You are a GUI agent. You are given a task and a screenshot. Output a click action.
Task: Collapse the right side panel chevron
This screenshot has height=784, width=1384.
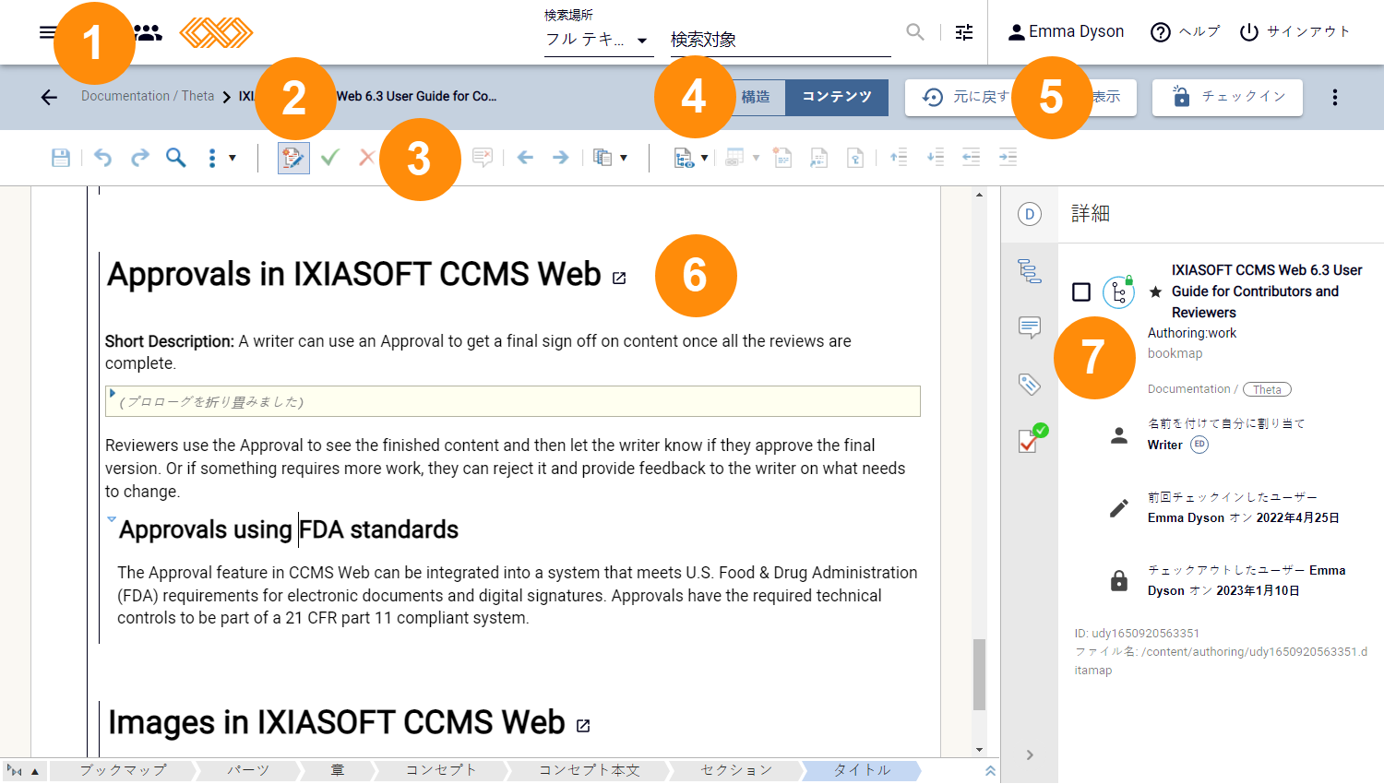(x=1030, y=755)
